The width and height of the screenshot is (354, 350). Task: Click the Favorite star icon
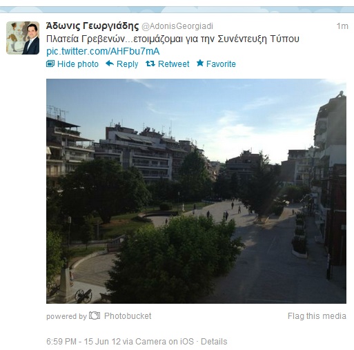[200, 63]
